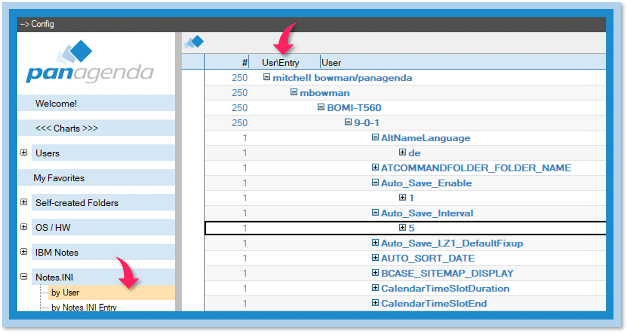Screen dimensions: 627x333
Task: Collapse the BOMI-T560 node
Action: 321,107
